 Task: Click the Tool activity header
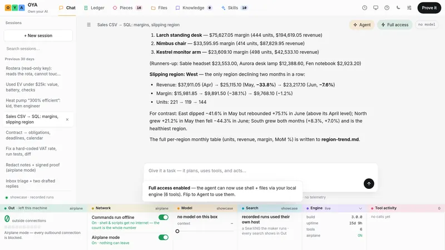[406, 208]
